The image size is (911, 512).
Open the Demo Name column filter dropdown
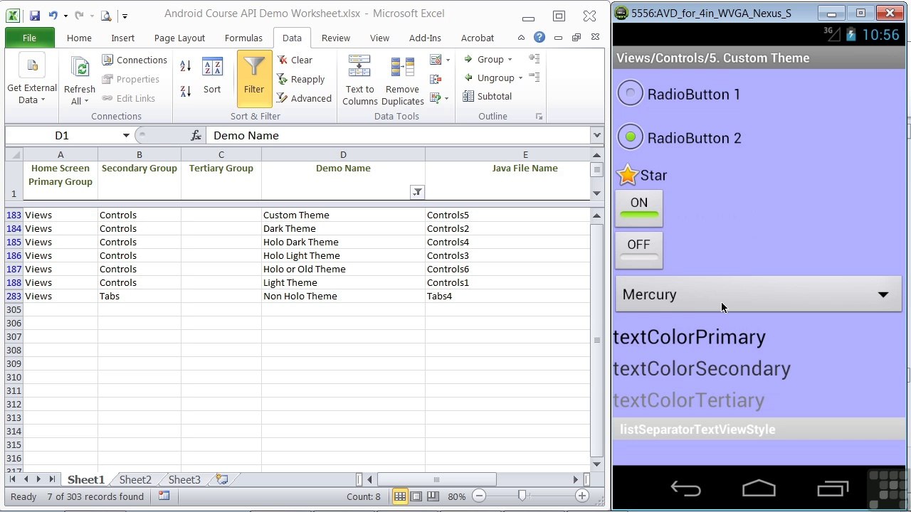coord(417,192)
